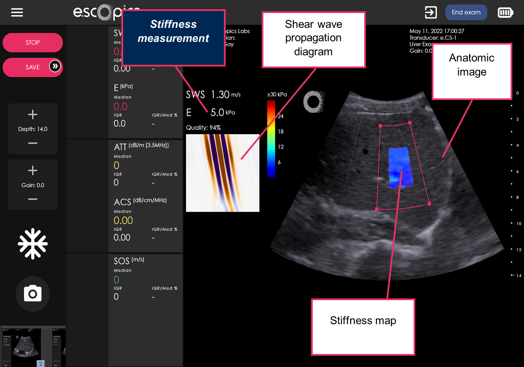524x367 pixels.
Task: Increase gain with plus button
Action: [x=33, y=170]
